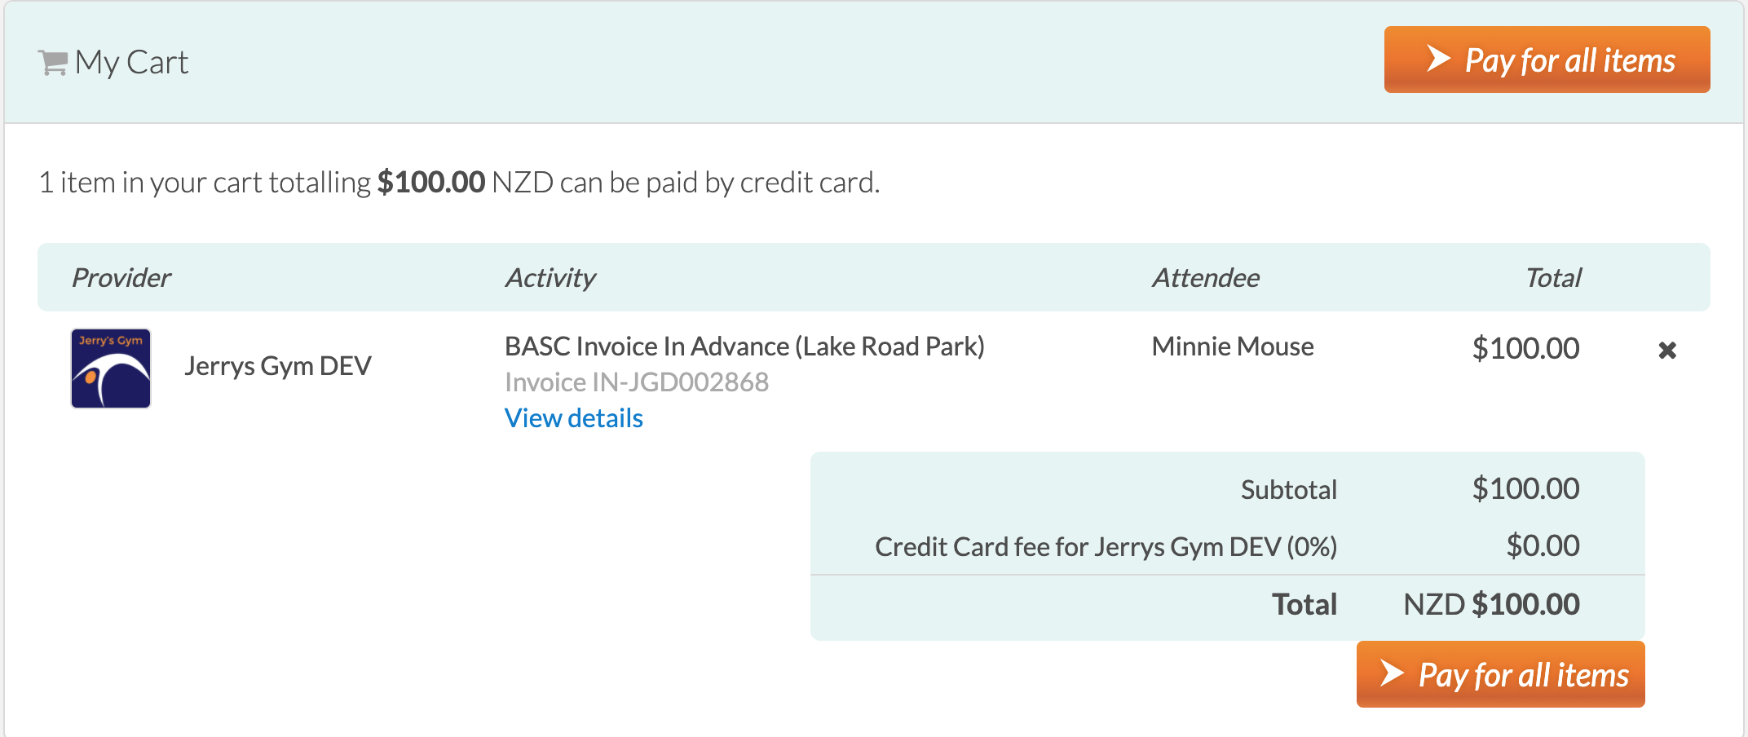Viewport: 1748px width, 737px height.
Task: Click the Activity column header
Action: [x=550, y=278]
